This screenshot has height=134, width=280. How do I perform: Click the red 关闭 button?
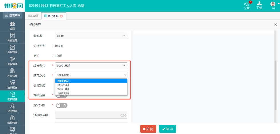(x=148, y=129)
